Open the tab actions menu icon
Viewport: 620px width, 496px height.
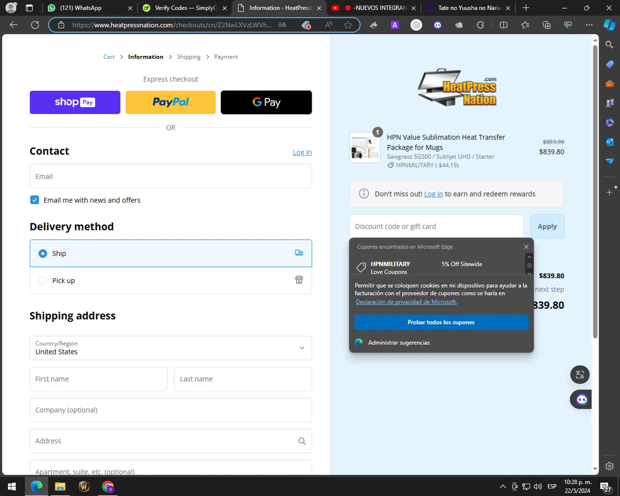pyautogui.click(x=29, y=8)
